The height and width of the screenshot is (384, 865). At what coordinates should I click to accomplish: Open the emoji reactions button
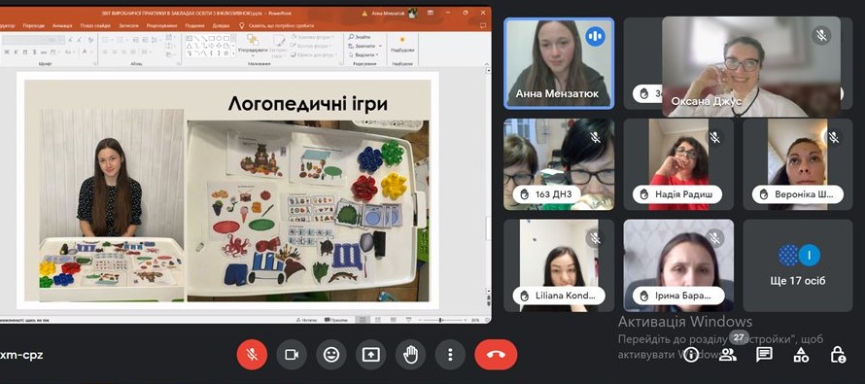point(331,355)
